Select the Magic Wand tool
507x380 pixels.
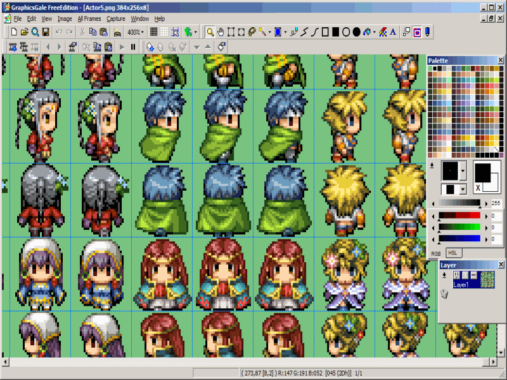[x=262, y=32]
